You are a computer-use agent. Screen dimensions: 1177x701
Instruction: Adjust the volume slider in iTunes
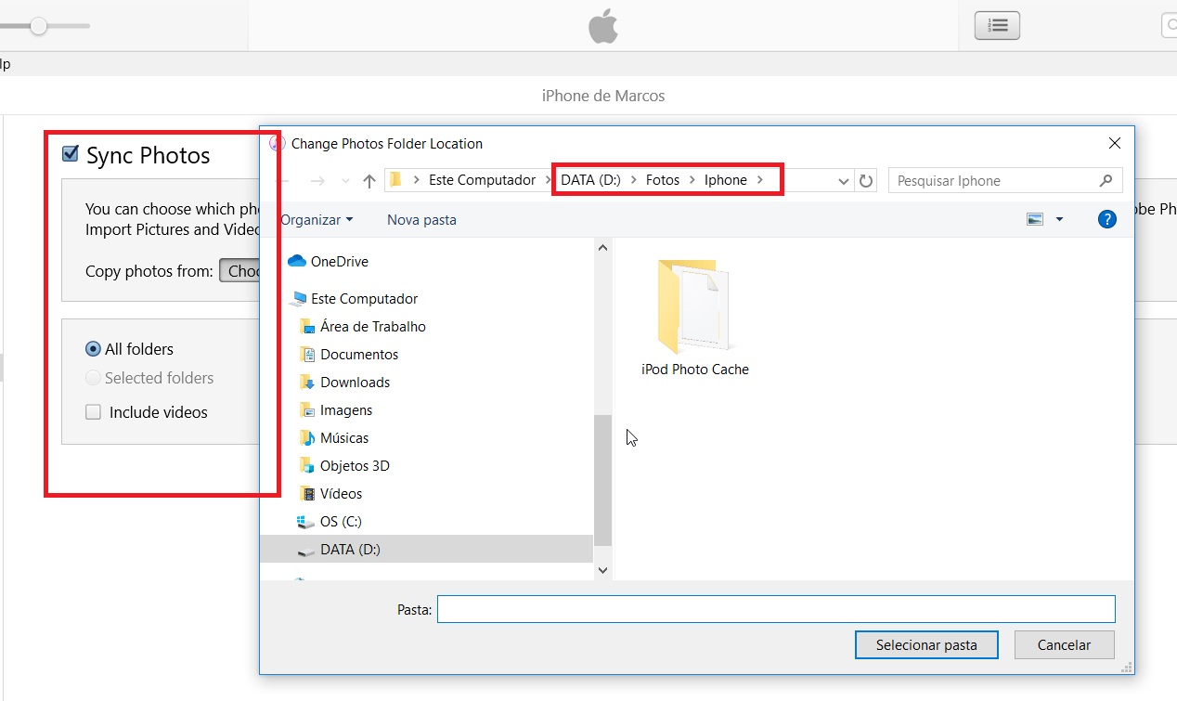point(39,26)
